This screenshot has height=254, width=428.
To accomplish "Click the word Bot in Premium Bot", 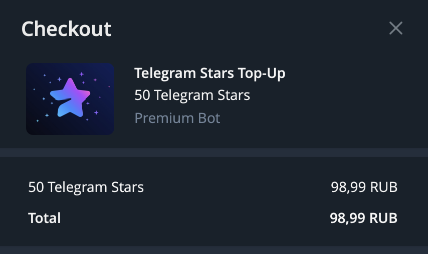I will [209, 118].
